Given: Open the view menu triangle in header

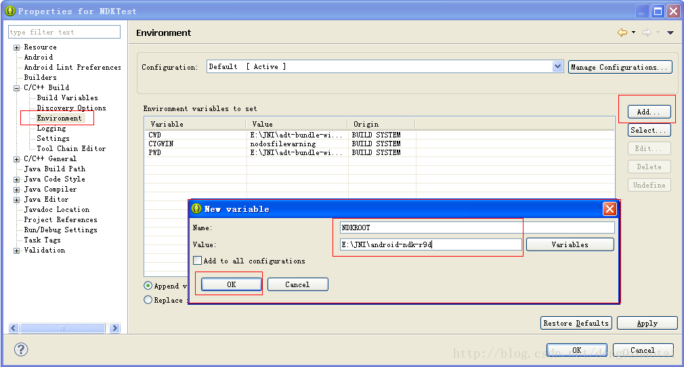Looking at the screenshot, I should coord(670,33).
